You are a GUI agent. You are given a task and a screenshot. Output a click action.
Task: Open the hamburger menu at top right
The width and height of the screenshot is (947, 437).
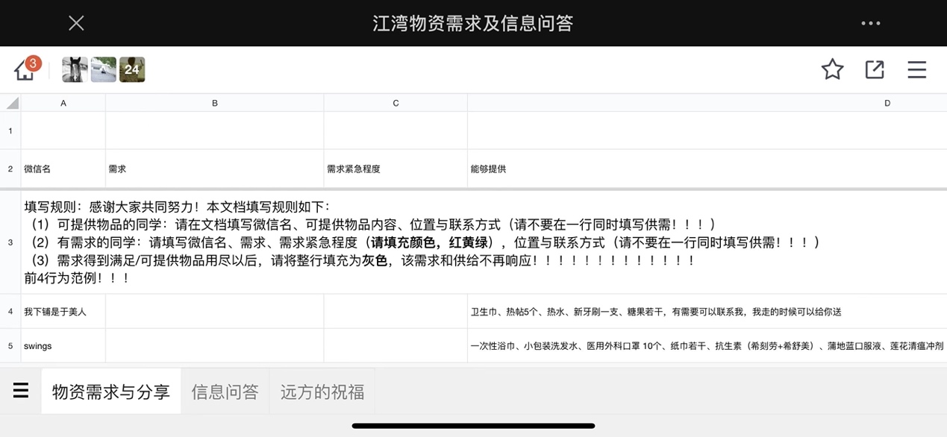pos(916,69)
